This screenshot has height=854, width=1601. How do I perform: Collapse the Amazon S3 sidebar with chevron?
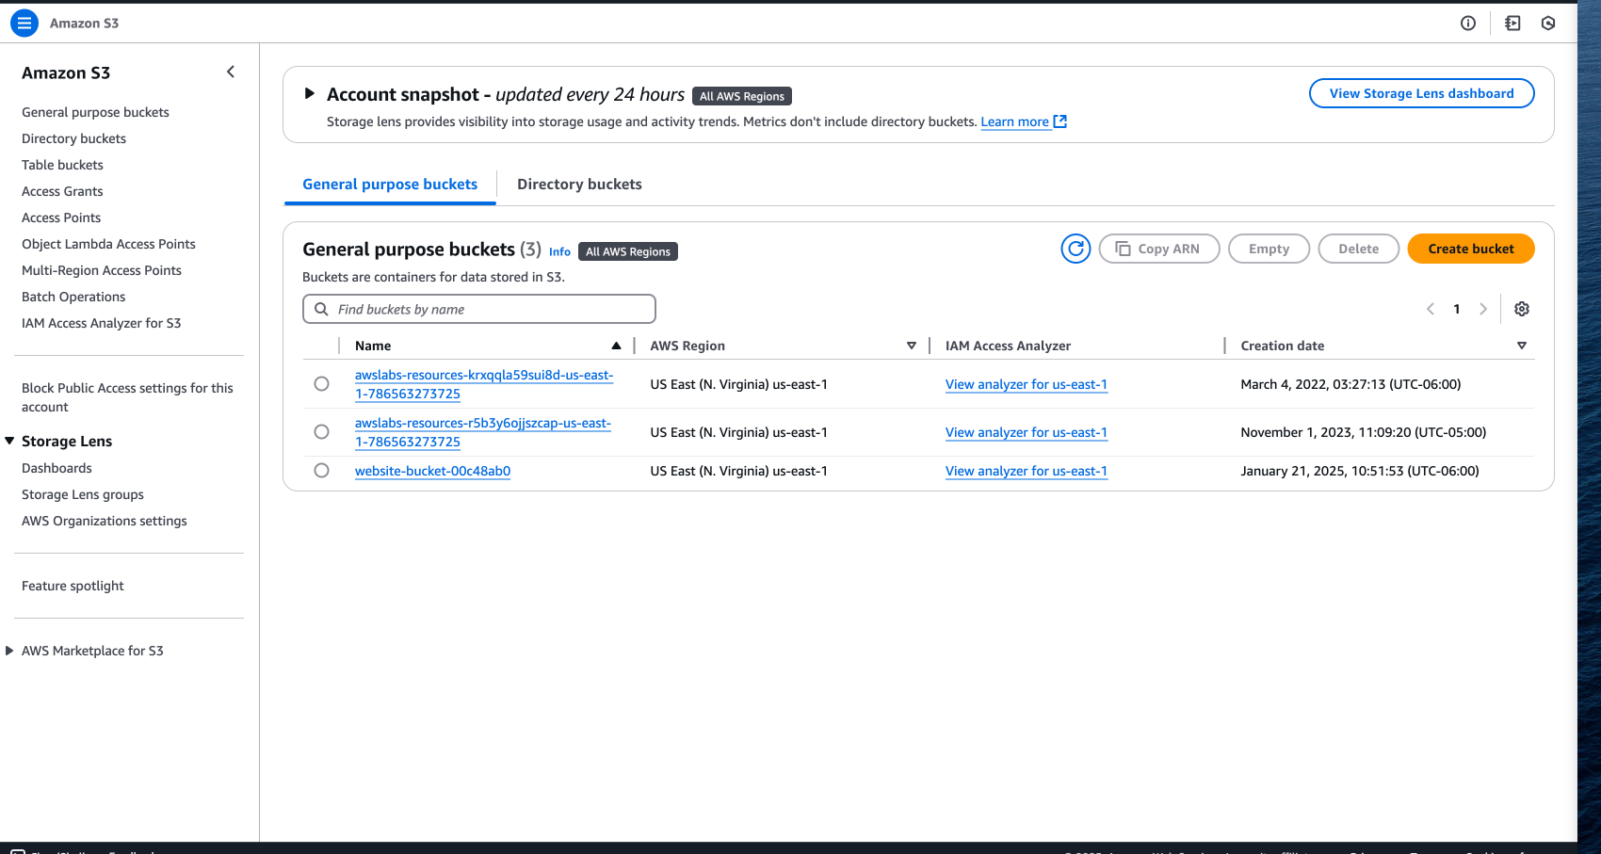point(231,73)
